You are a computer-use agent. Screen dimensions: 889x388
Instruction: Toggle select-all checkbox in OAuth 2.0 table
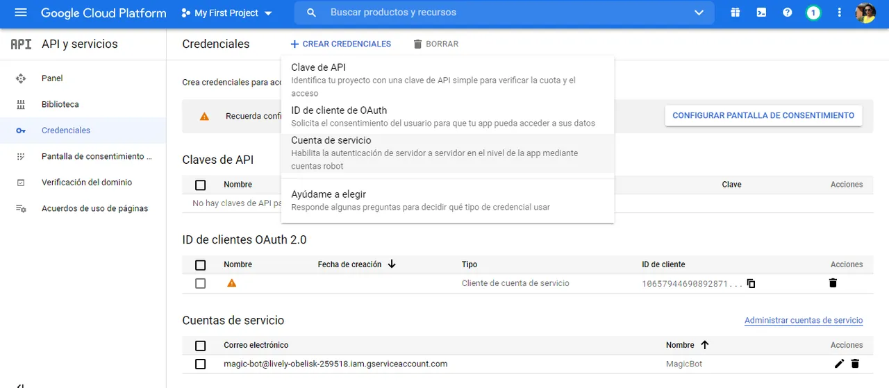(201, 265)
